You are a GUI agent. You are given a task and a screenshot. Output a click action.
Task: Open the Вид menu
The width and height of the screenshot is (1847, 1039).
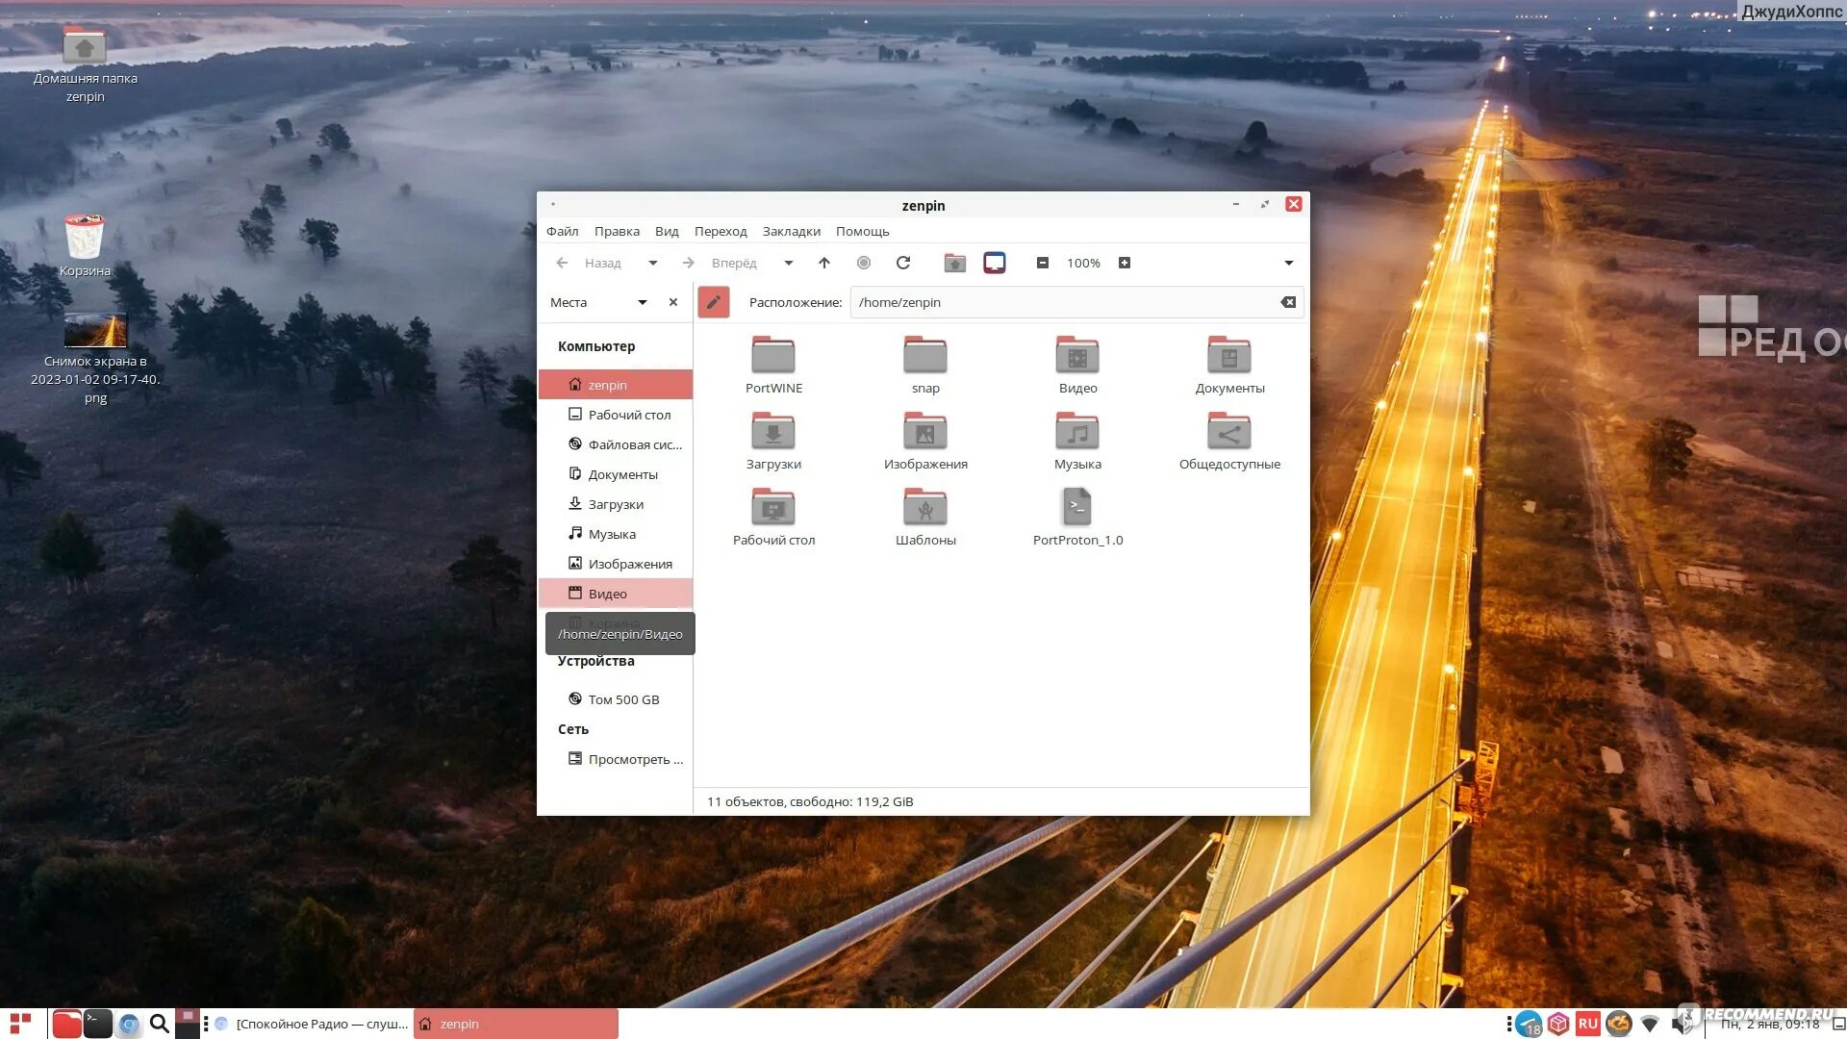(x=667, y=231)
